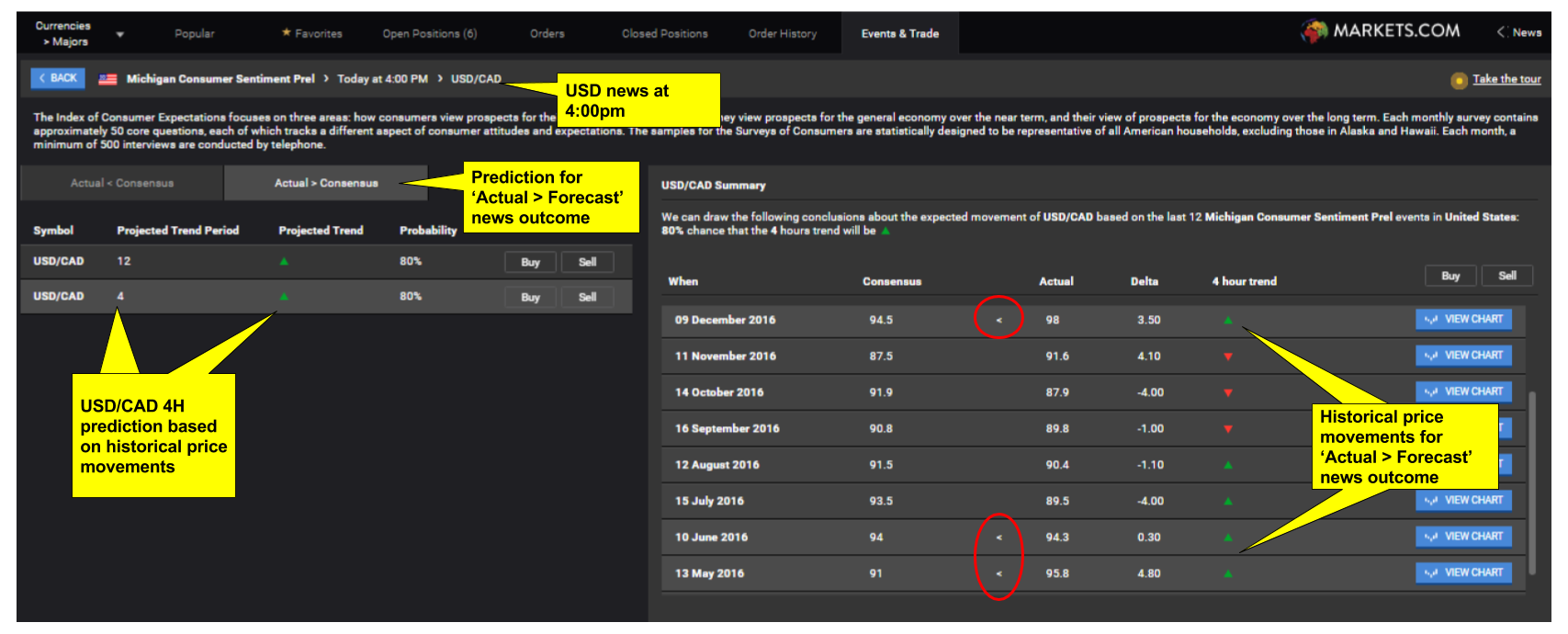Select the 16 September 2016 row date

727,429
